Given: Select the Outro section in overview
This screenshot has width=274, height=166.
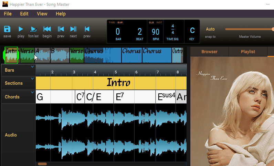Looking at the screenshot, I should (178, 55).
